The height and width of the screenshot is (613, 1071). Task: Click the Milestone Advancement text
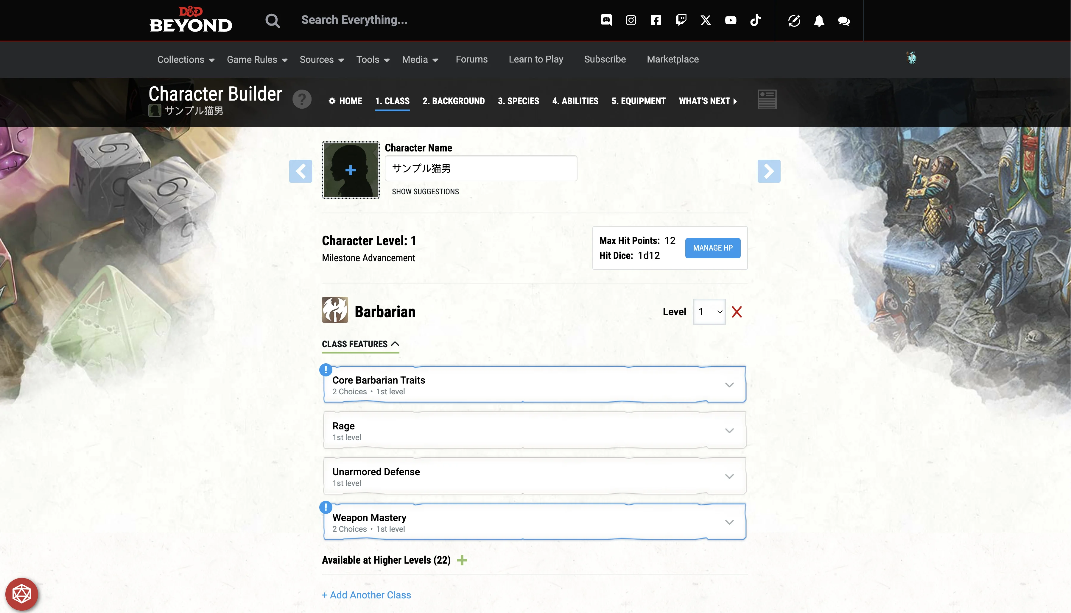coord(368,258)
